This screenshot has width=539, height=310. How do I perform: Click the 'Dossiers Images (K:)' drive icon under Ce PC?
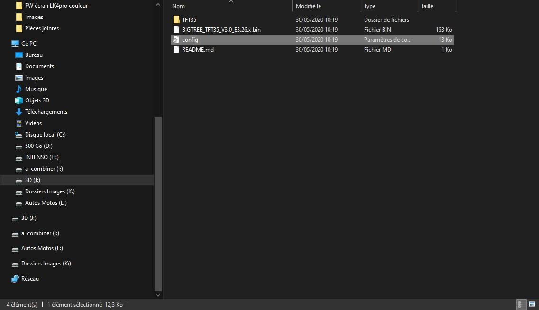coord(19,192)
